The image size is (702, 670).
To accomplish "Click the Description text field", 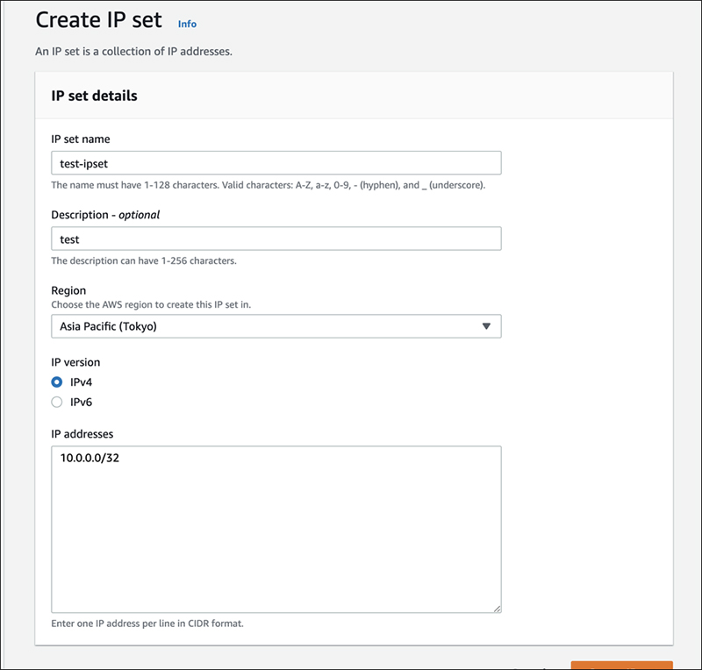I will tap(276, 239).
